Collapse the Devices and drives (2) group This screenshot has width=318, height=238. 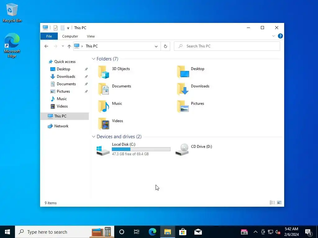click(x=93, y=137)
